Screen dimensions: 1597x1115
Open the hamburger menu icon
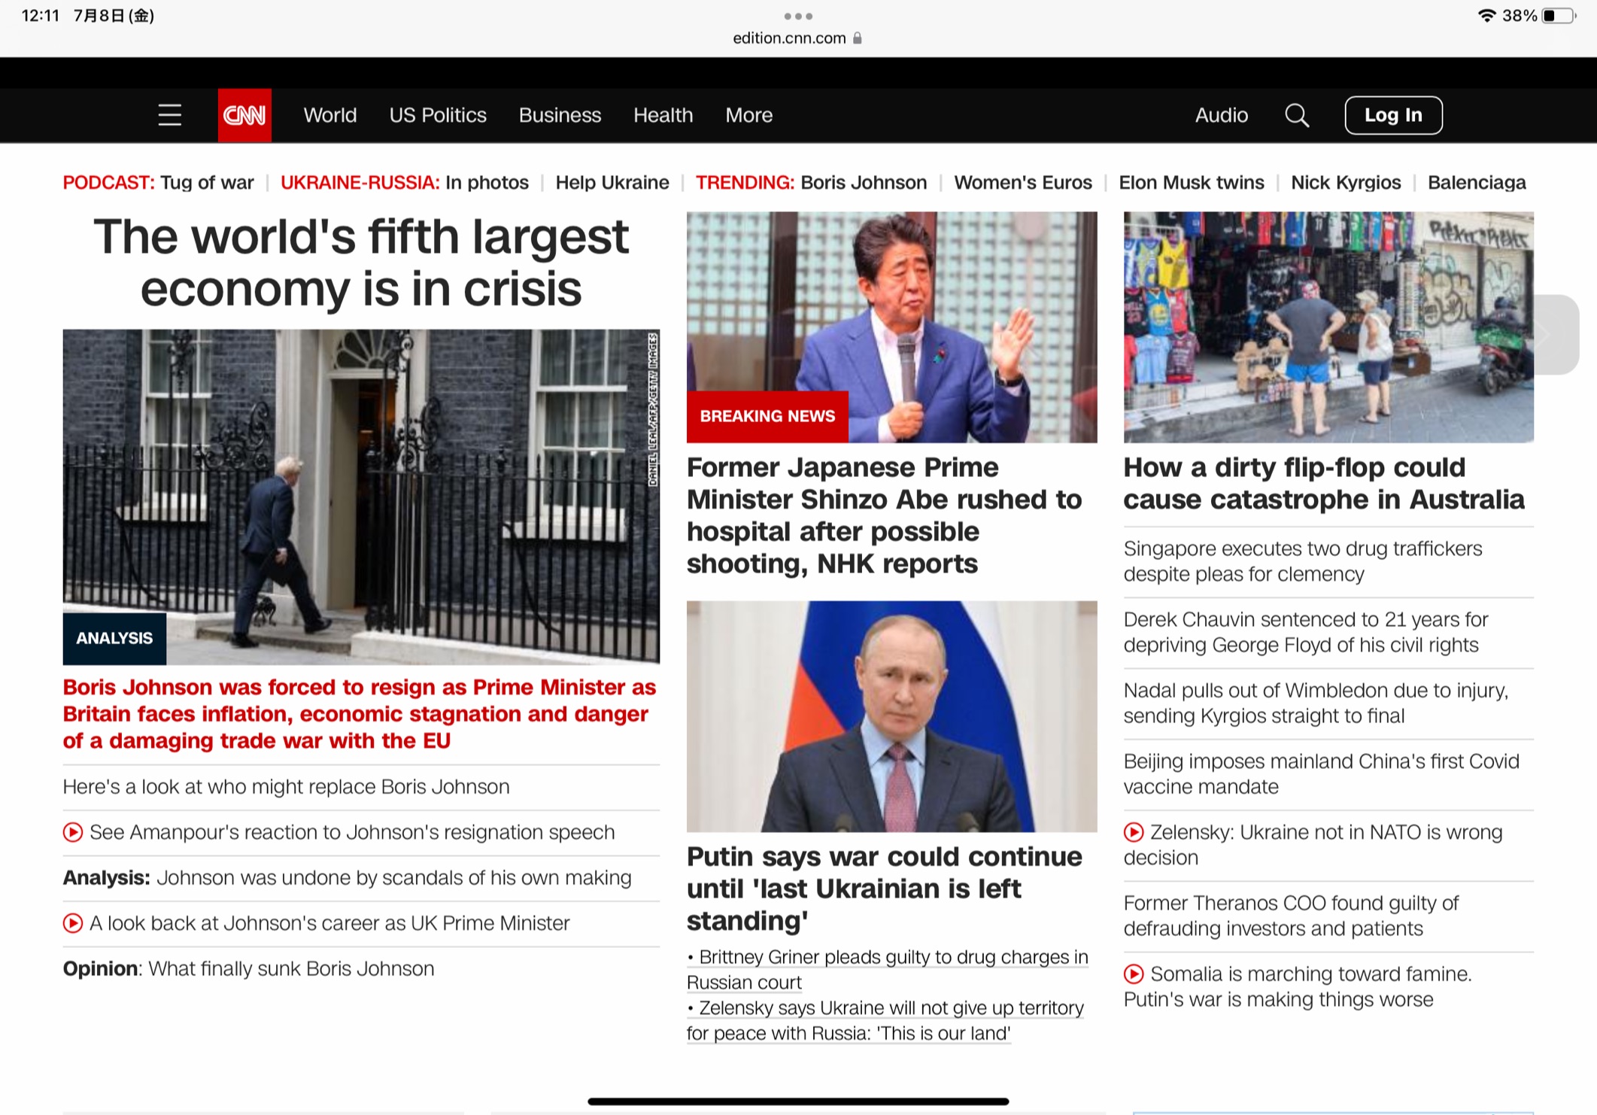[x=170, y=115]
